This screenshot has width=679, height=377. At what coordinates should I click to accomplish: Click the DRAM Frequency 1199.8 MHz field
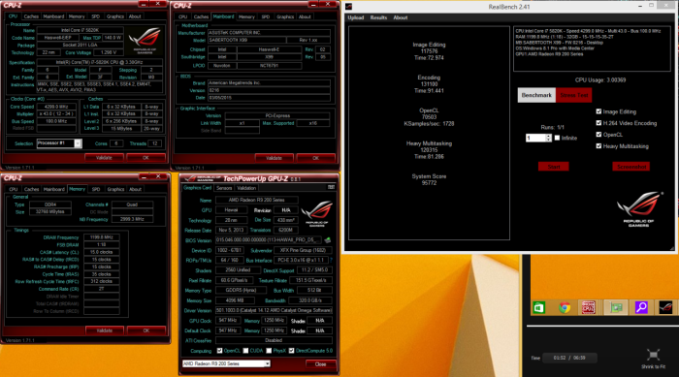pyautogui.click(x=101, y=237)
